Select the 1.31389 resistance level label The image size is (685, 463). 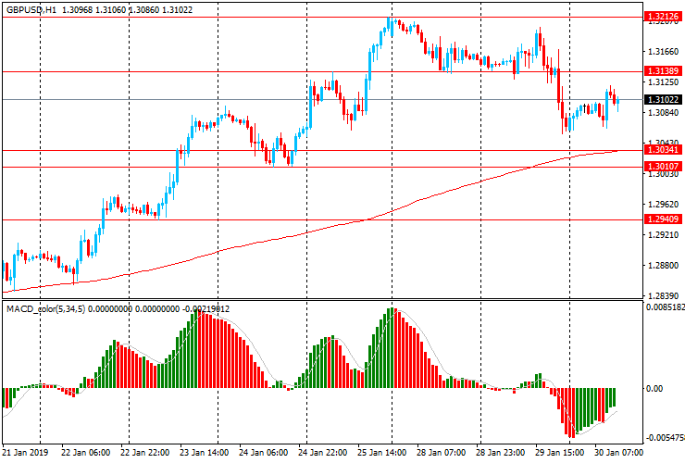coord(663,71)
